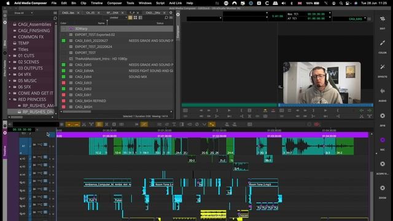
Task: Open the Untitled bin view dropdown
Action: tap(118, 18)
